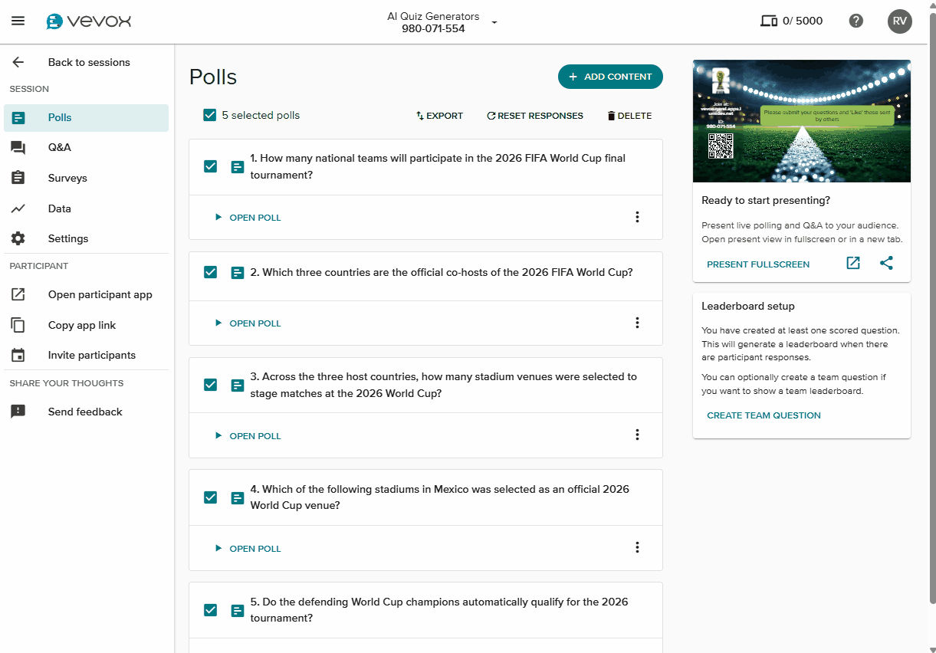Expand poll 1 with Open Poll
Screen dimensions: 936x653
coord(248,218)
